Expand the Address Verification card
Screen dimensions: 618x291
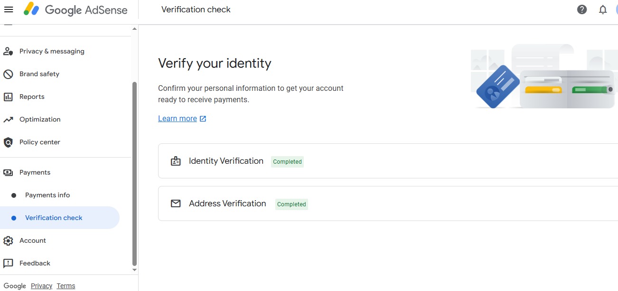(388, 203)
